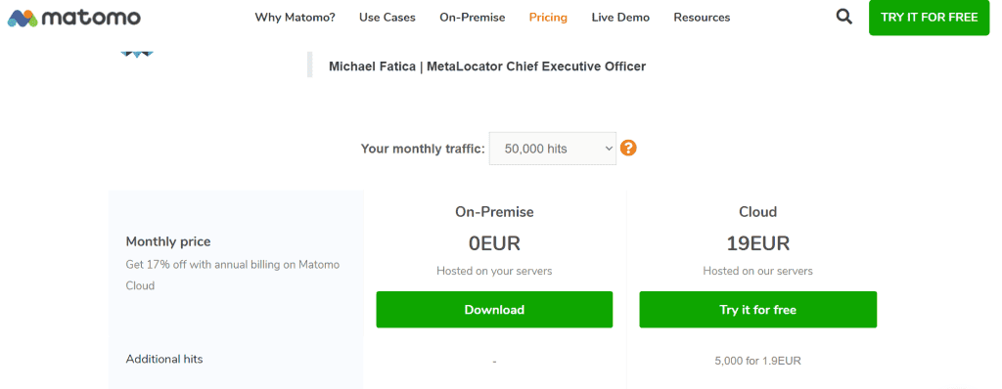This screenshot has width=1002, height=389.
Task: Open the Use Cases menu
Action: pos(387,18)
